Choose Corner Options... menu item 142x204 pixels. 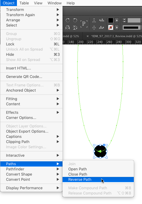[31, 118]
